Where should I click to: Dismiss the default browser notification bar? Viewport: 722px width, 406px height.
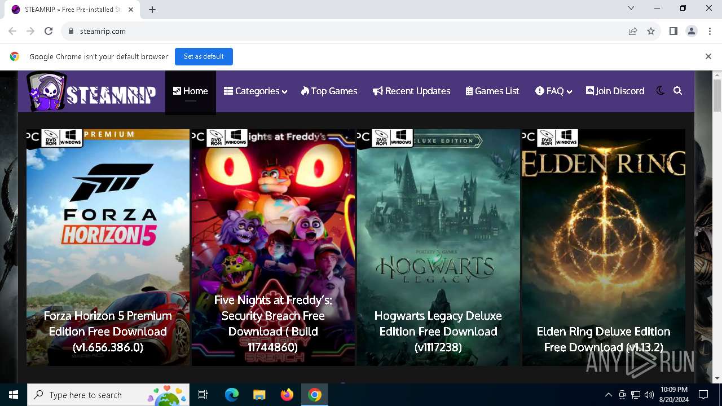(708, 56)
